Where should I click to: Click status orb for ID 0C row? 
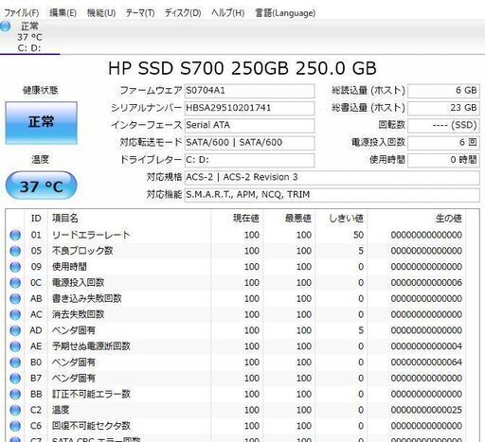[15, 283]
